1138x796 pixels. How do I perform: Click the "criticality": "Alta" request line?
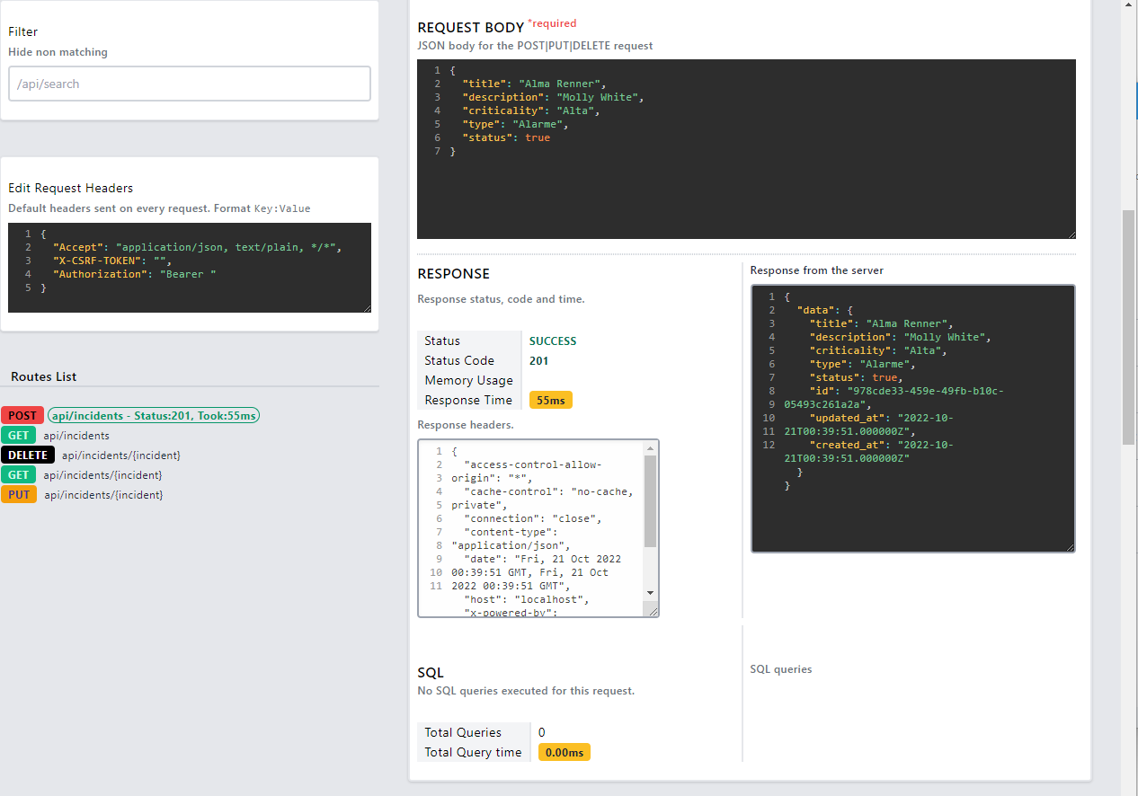click(530, 111)
